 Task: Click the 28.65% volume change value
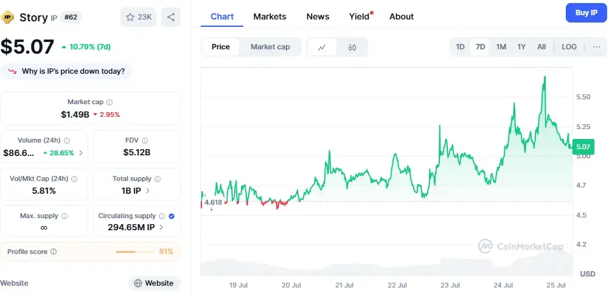click(61, 153)
